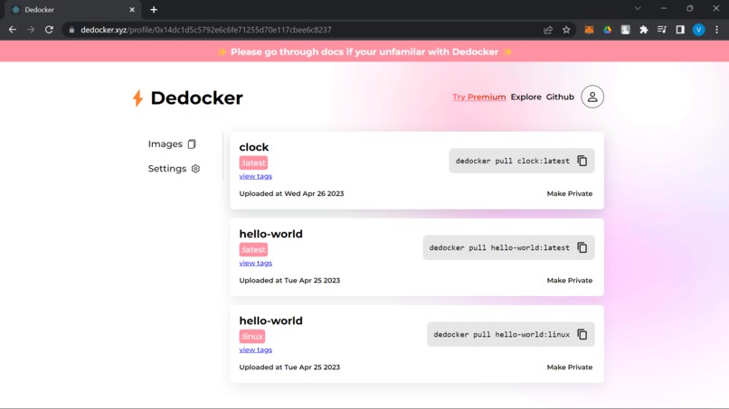Open the extensions puzzle menu
This screenshot has height=409, width=729.
point(643,30)
